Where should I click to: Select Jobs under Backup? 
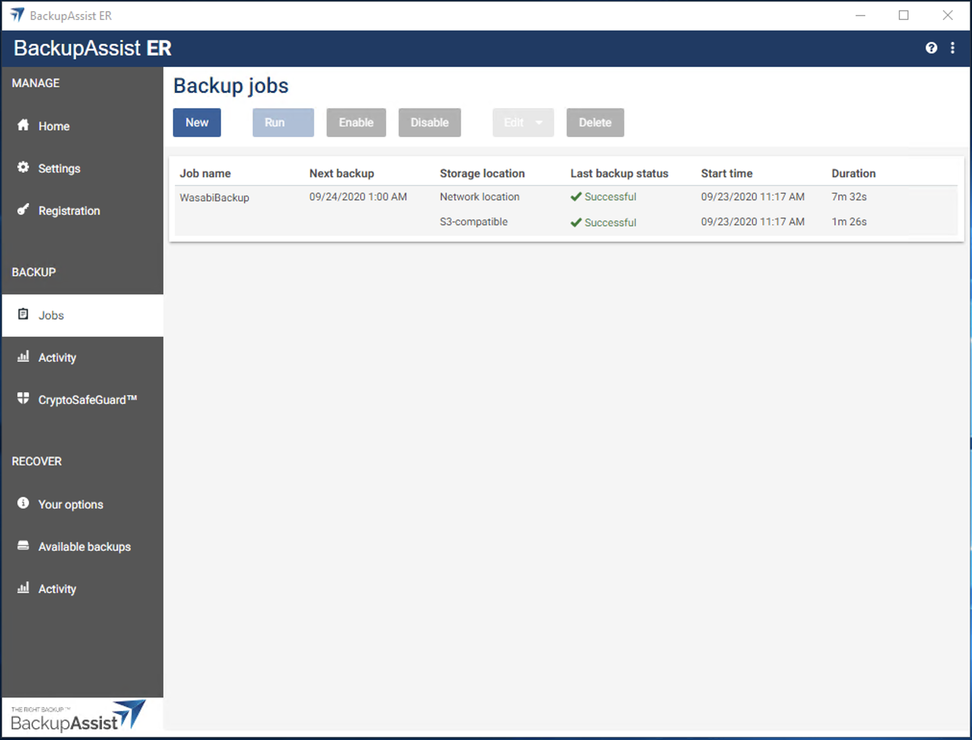click(x=83, y=315)
